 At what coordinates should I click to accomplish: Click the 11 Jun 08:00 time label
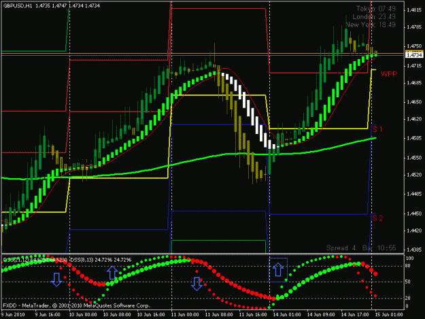(x=219, y=315)
